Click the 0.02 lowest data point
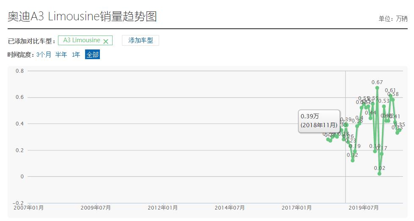This screenshot has height=221, width=414. 379,174
